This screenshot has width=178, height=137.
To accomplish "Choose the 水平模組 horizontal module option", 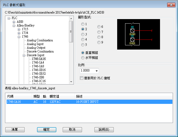I will (83, 58).
